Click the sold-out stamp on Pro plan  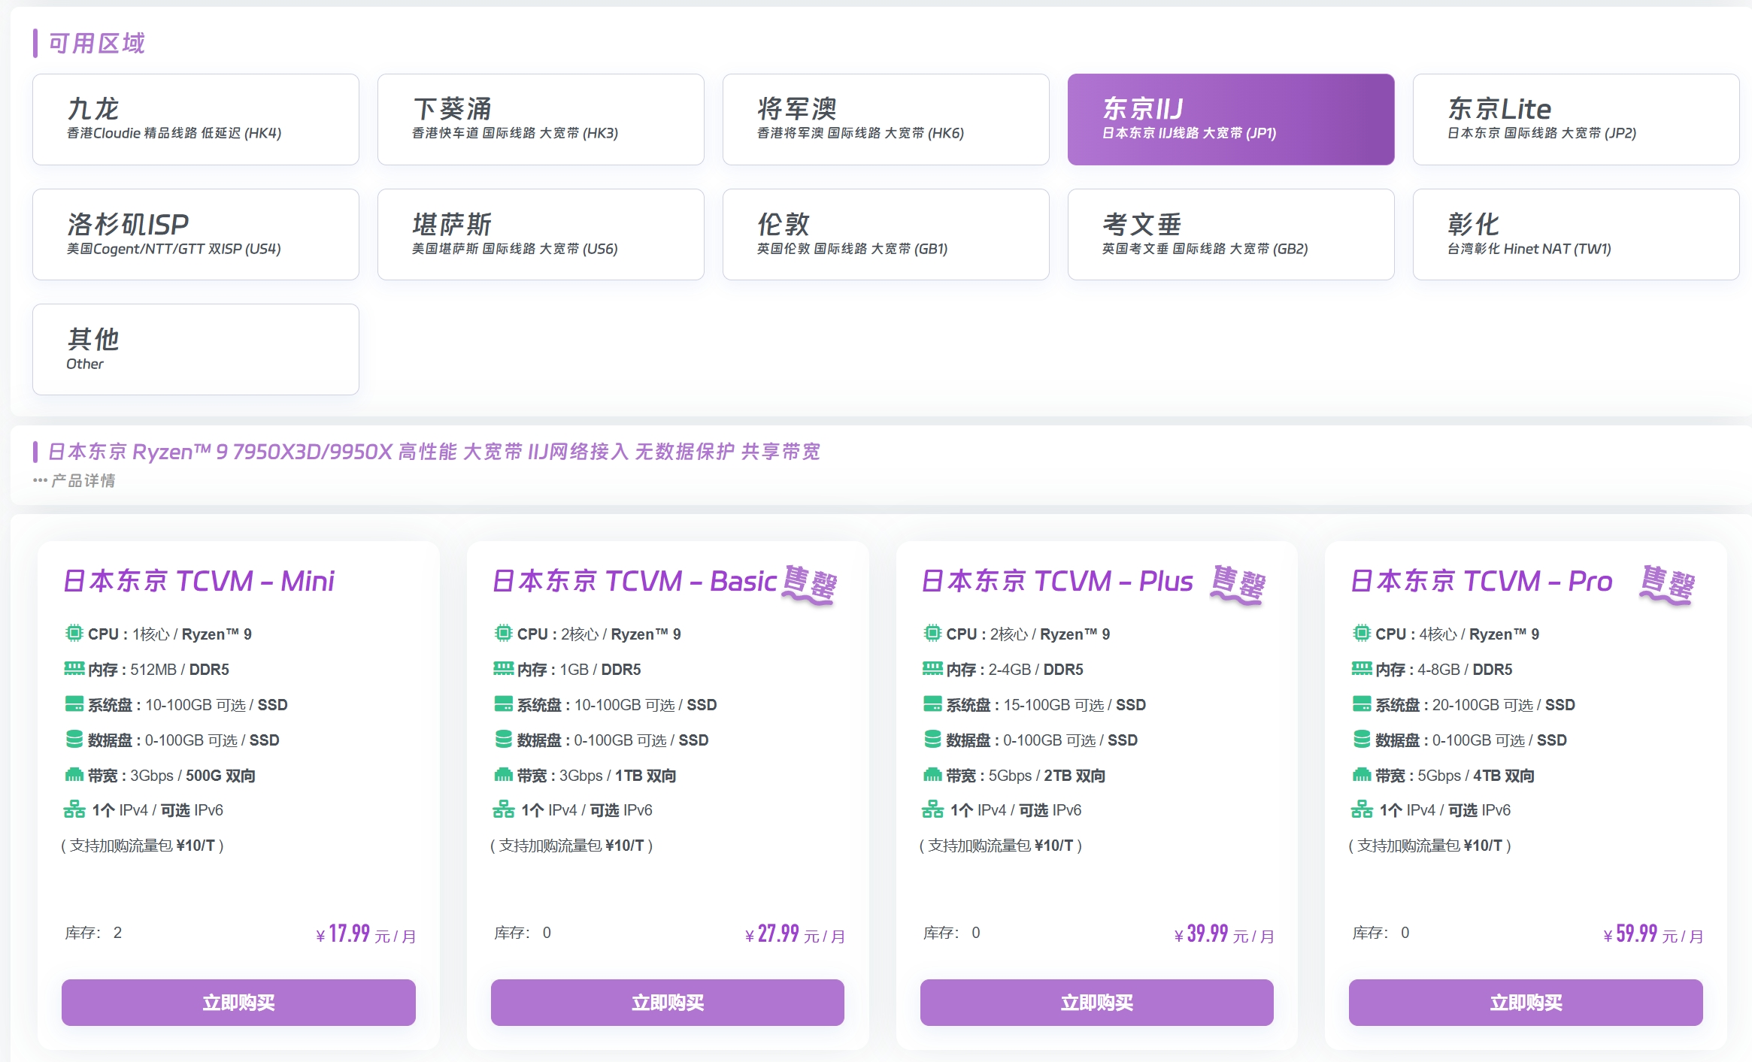(1667, 584)
